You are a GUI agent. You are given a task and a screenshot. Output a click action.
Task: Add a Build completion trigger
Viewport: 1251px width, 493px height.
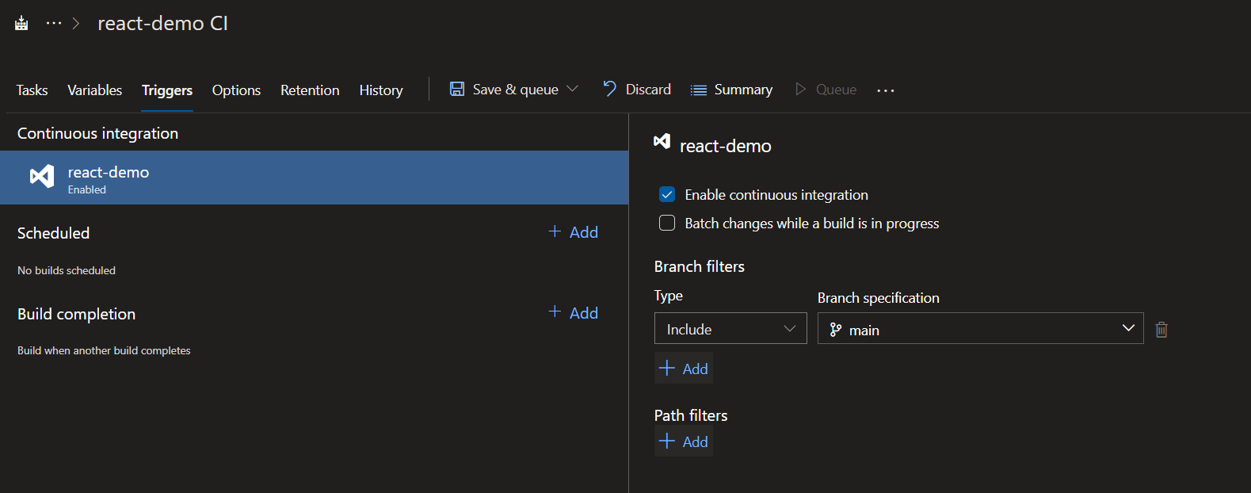574,313
